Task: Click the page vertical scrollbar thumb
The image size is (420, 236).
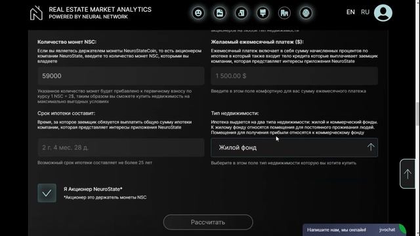Action: point(417,113)
